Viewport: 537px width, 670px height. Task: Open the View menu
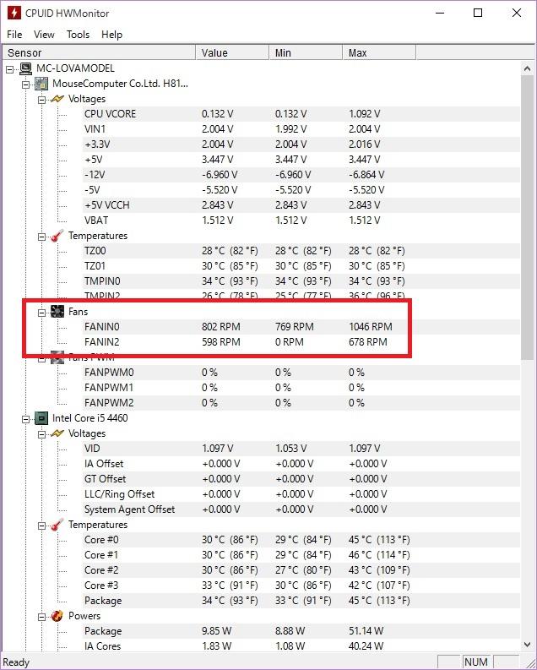pos(44,35)
